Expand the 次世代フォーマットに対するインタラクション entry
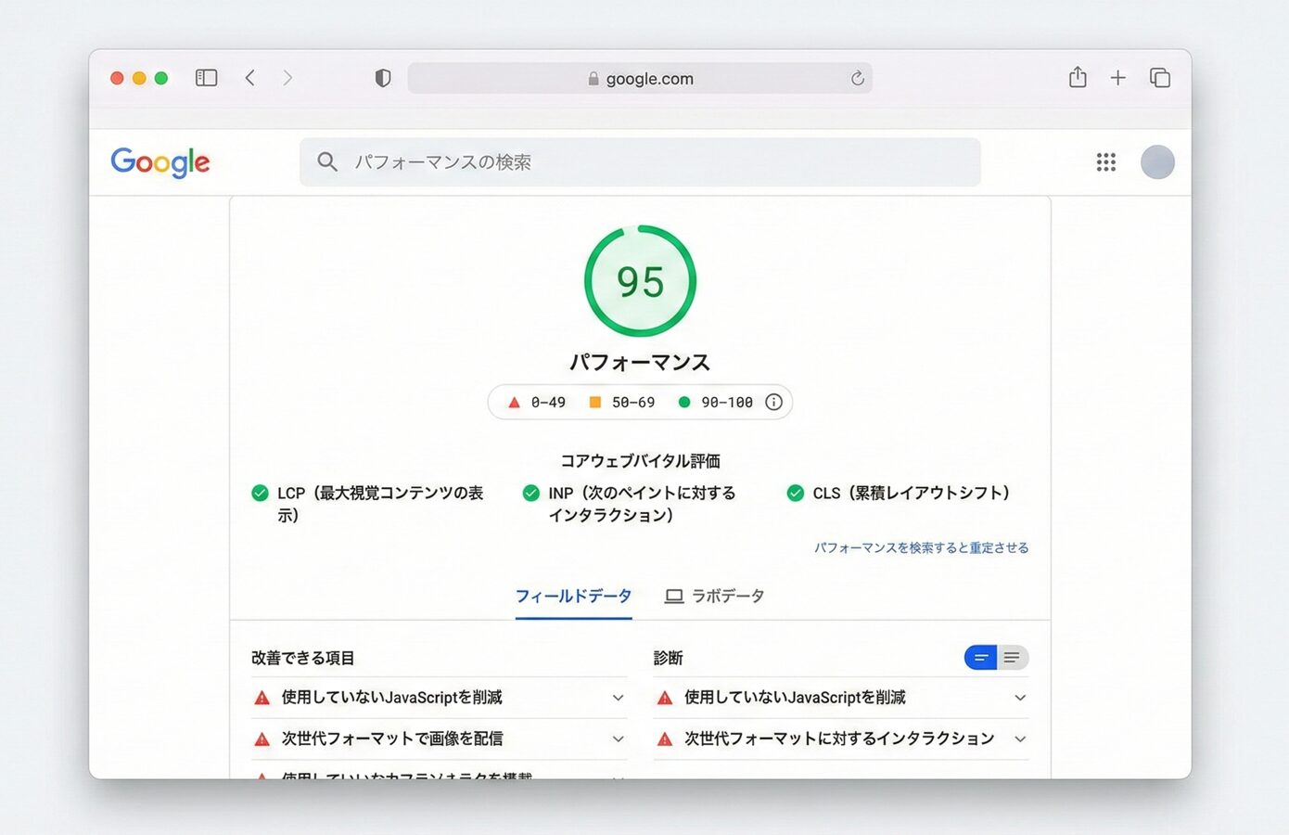This screenshot has height=835, width=1289. click(x=1020, y=739)
